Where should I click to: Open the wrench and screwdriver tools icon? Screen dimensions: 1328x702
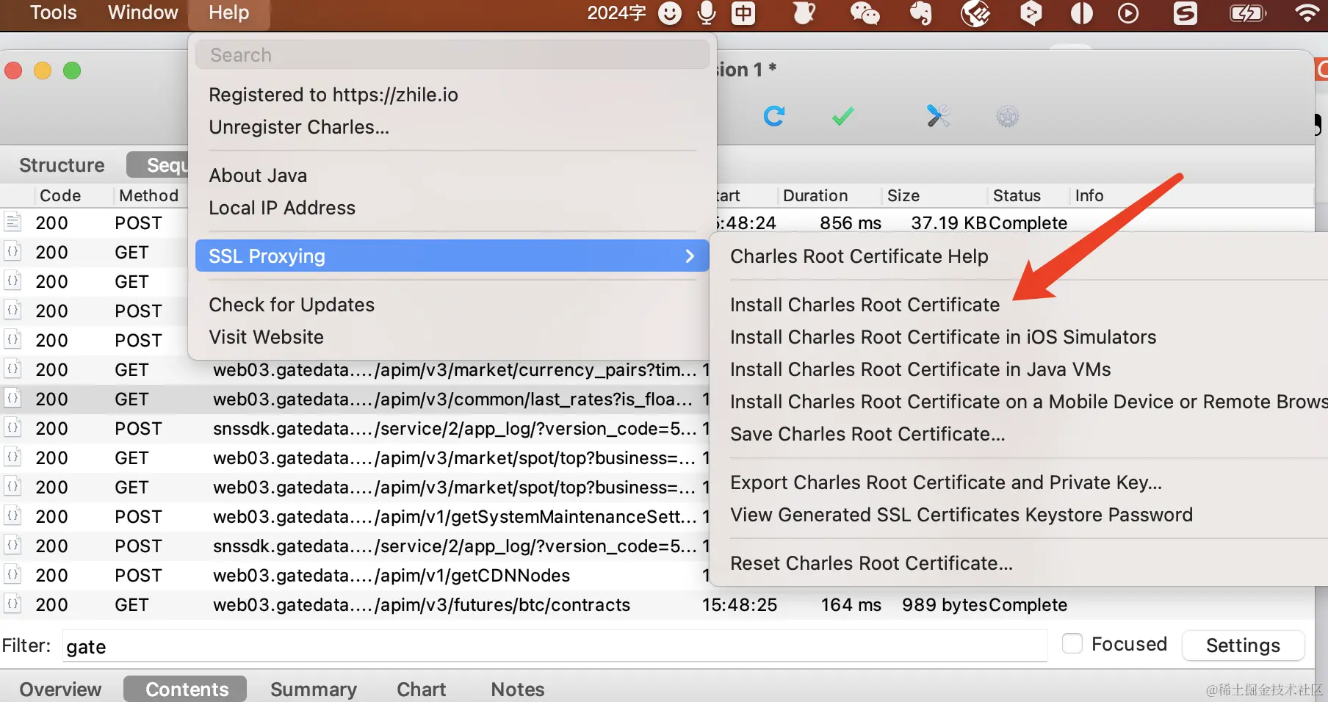point(938,116)
